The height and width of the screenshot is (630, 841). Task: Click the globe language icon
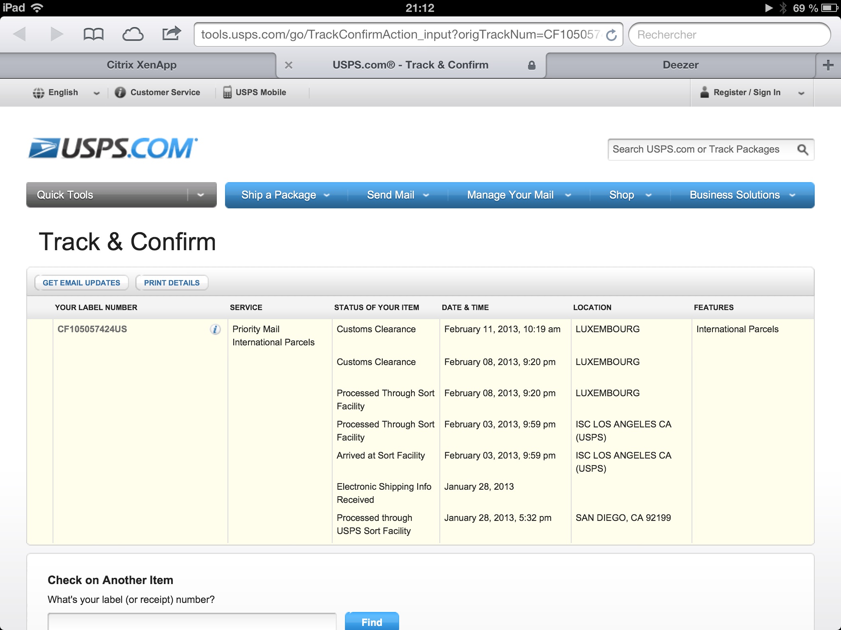pyautogui.click(x=39, y=93)
